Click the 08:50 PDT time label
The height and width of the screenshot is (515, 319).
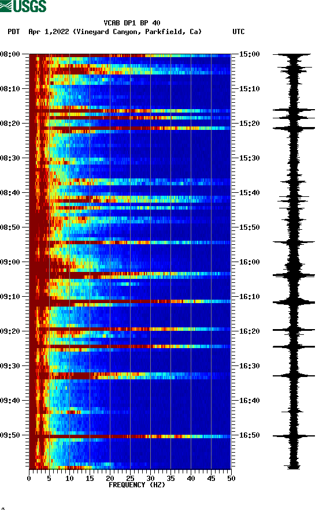[10, 227]
